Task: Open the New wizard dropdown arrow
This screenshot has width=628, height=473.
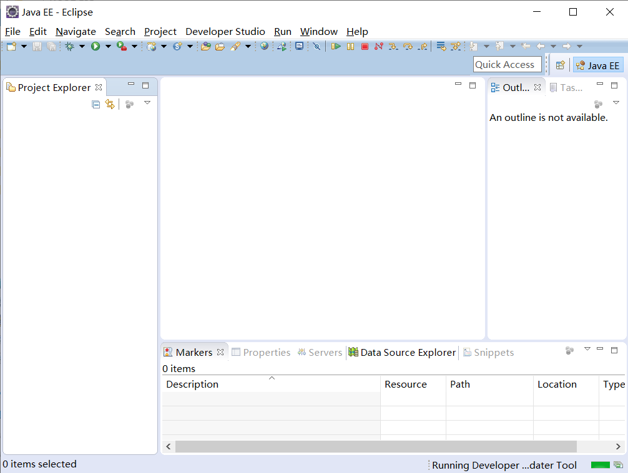Action: pyautogui.click(x=24, y=46)
